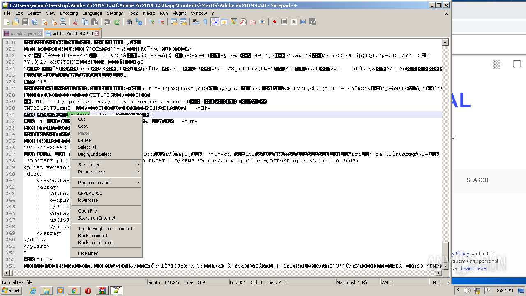Choose Block Comment in the context menu
Image resolution: width=526 pixels, height=296 pixels.
107,236
